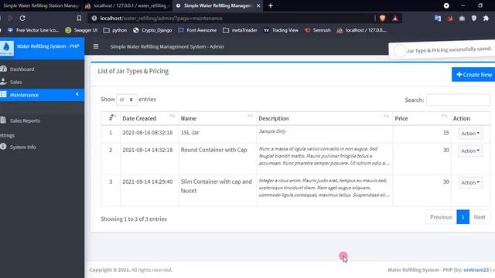
Task: Open a new browser tab
Action: tap(270, 5)
